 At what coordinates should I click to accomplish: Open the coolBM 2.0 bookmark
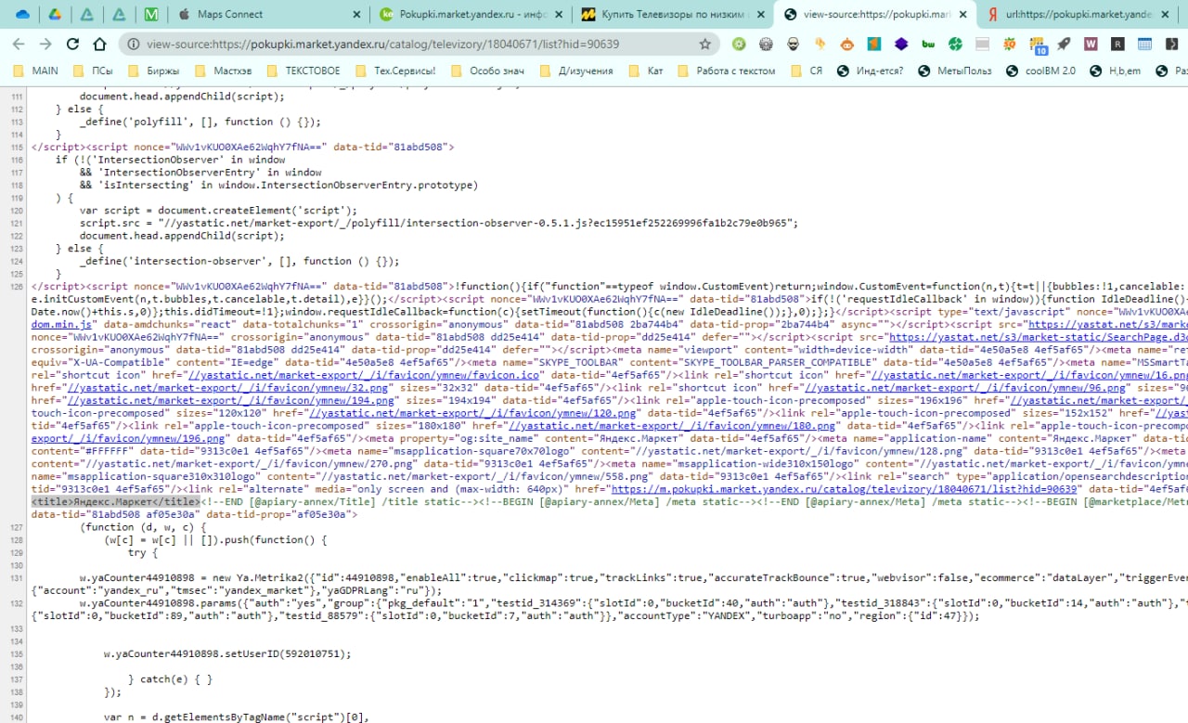pyautogui.click(x=1040, y=71)
